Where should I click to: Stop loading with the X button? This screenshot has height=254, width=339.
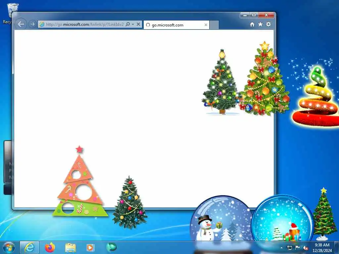point(138,24)
